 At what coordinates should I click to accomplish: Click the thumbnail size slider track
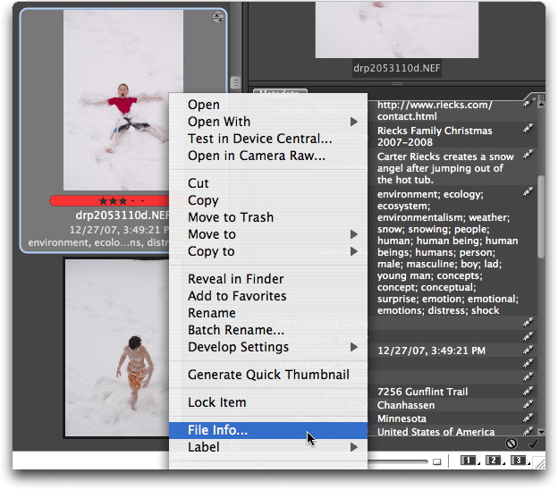click(398, 462)
